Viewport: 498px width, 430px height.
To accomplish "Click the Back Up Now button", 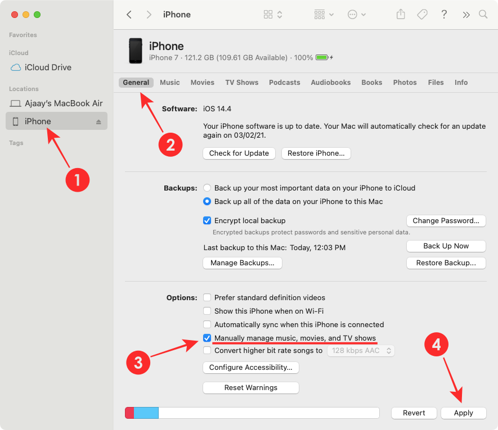I will pyautogui.click(x=446, y=246).
